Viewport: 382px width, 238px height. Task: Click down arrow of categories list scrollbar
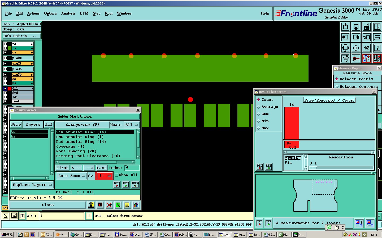coord(138,157)
